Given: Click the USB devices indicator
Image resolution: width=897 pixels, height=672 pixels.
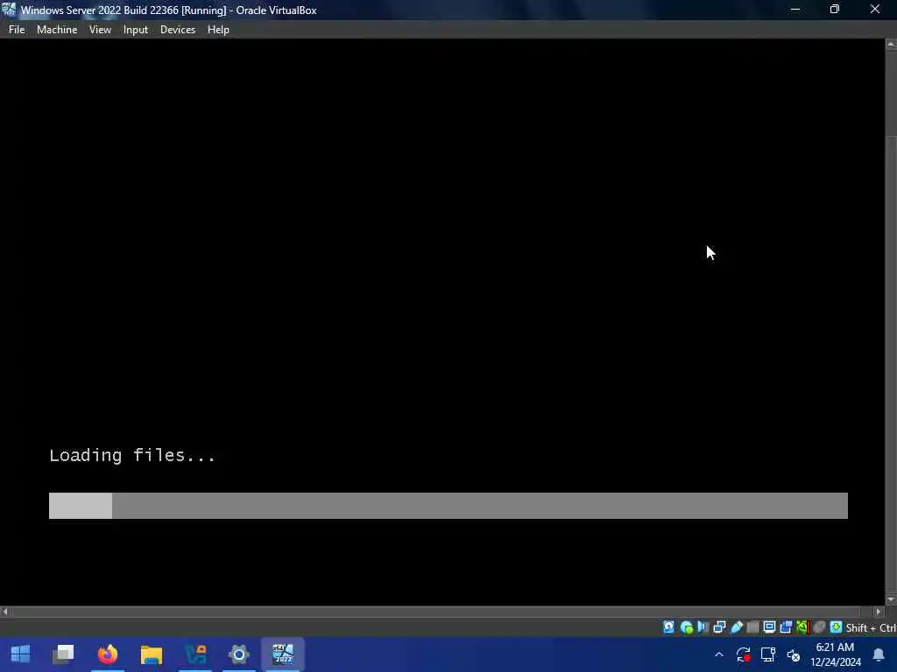Looking at the screenshot, I should pos(737,627).
